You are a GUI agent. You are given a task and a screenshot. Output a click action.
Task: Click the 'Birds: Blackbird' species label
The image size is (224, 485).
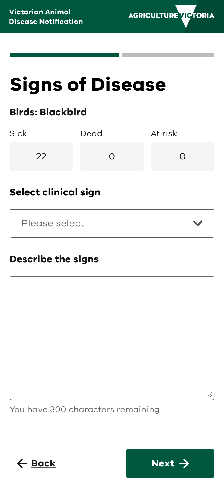pyautogui.click(x=48, y=112)
